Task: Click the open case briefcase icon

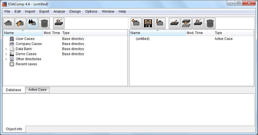Action: [x=9, y=23]
